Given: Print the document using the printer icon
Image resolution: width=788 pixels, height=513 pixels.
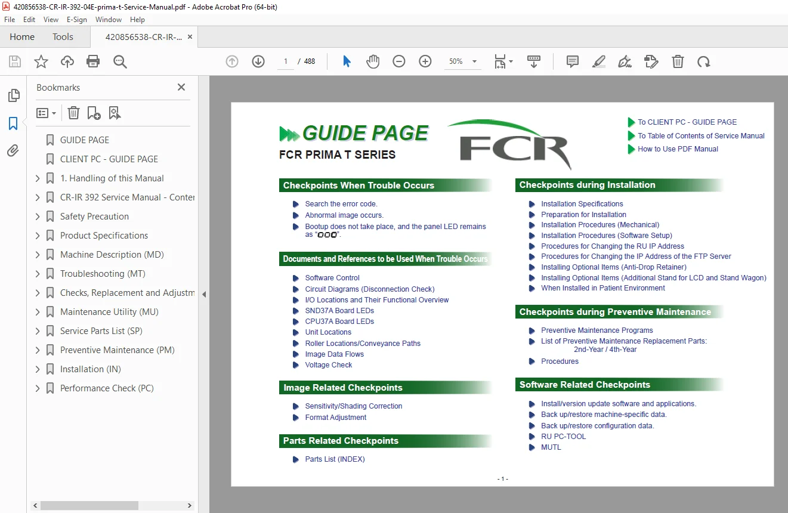Looking at the screenshot, I should (x=93, y=61).
